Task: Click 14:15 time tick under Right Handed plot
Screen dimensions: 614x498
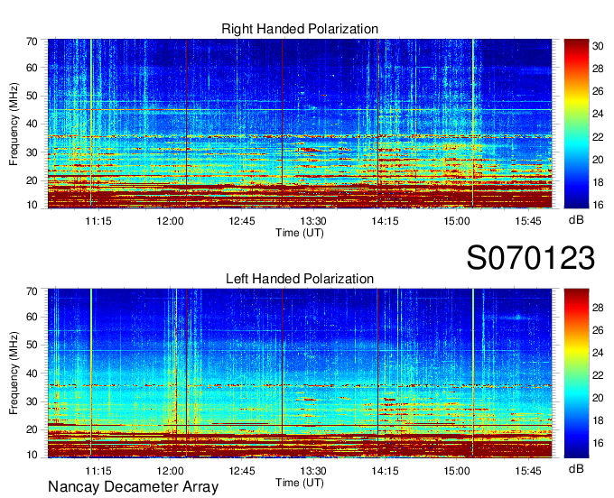Action: (385, 221)
